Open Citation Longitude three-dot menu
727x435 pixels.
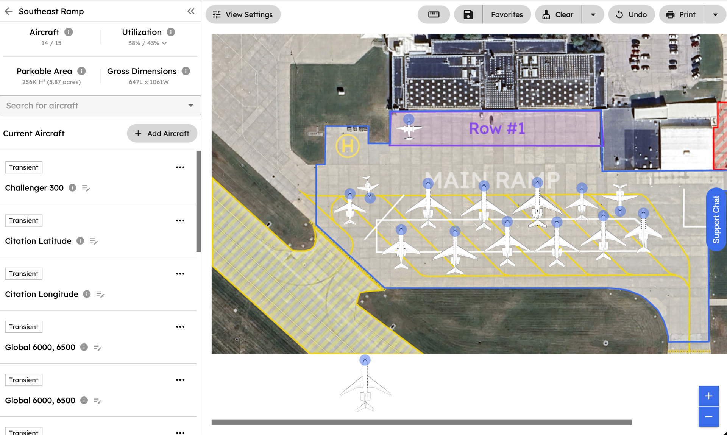(x=180, y=273)
